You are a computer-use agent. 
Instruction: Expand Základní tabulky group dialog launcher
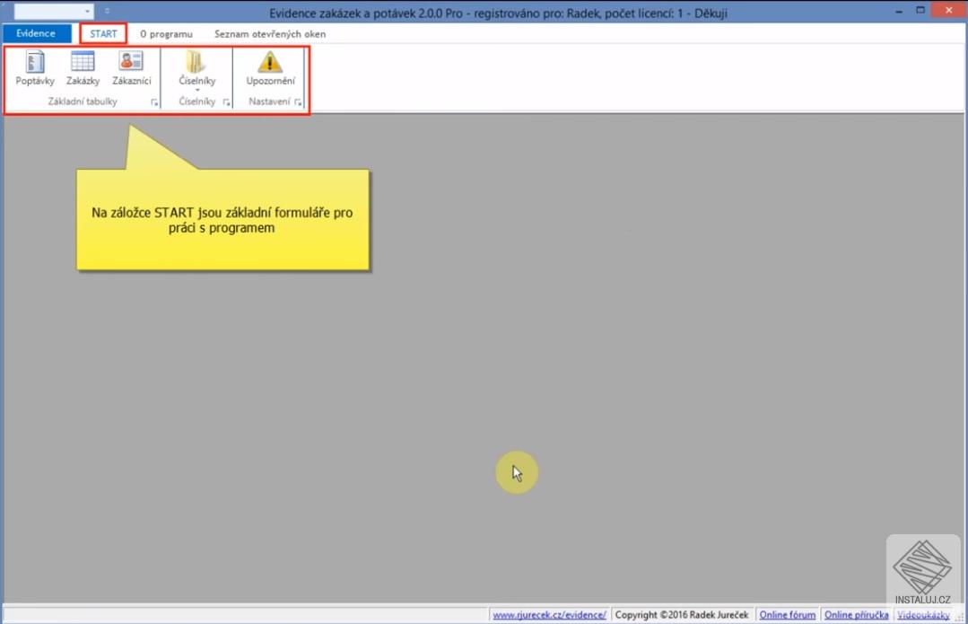(154, 102)
